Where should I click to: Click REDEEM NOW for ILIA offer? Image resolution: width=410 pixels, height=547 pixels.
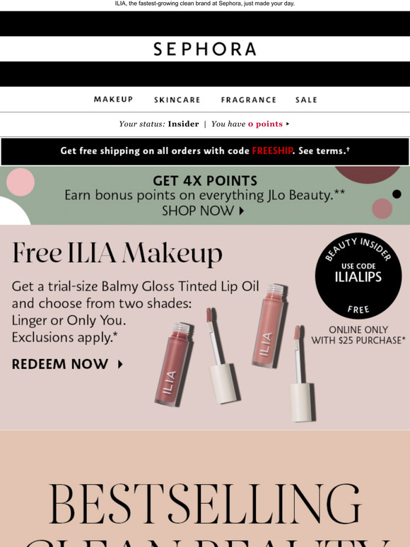[x=59, y=364]
